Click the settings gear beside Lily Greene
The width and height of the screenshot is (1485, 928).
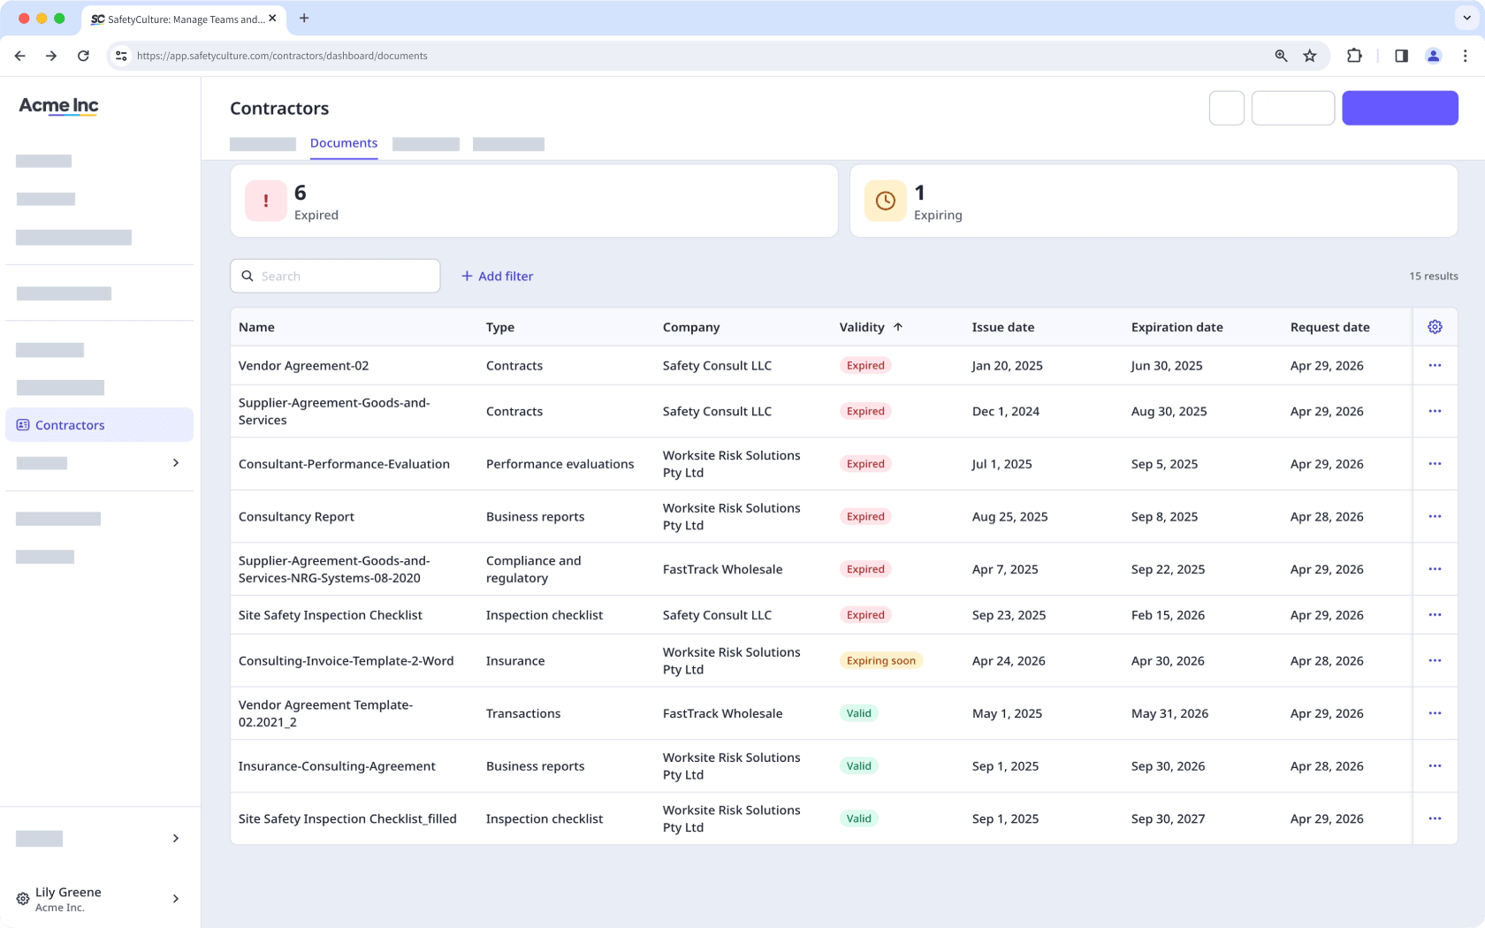pos(23,899)
